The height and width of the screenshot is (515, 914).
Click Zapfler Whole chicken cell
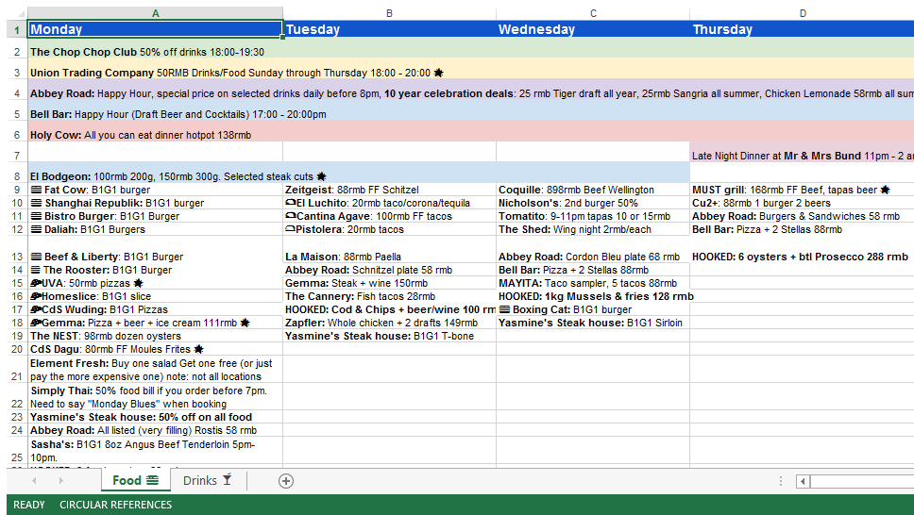click(x=389, y=323)
